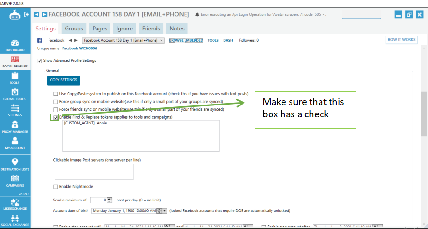Click the maximum posts per day field

point(98,200)
